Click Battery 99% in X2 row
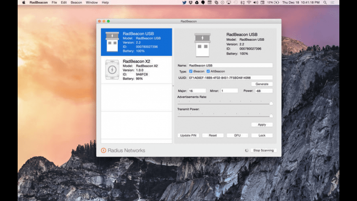 (133, 79)
